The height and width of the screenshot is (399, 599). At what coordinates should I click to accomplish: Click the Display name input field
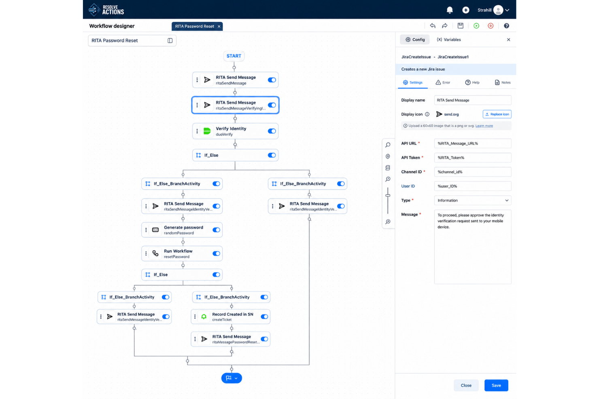point(472,100)
